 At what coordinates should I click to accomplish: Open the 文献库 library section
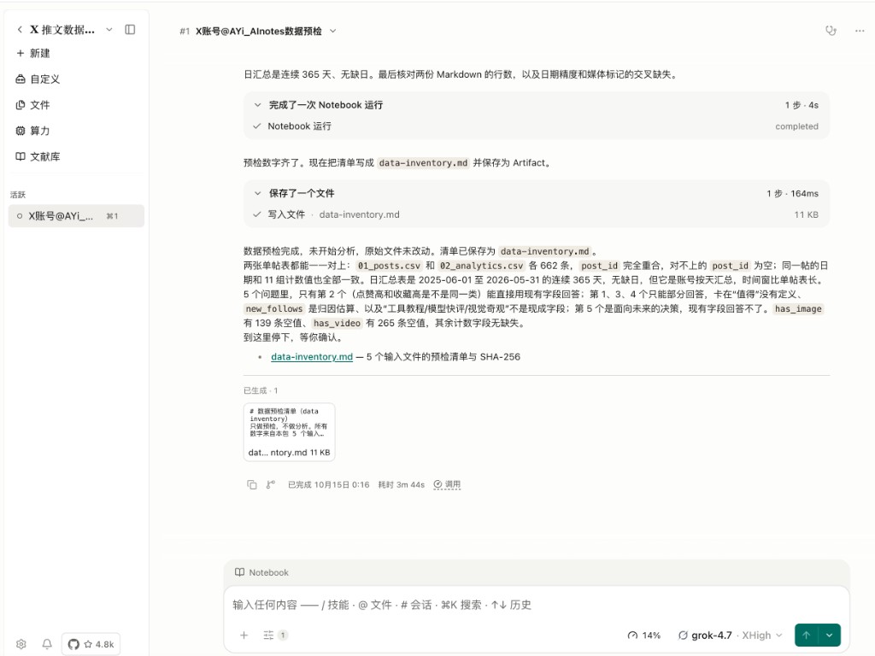[x=38, y=157]
